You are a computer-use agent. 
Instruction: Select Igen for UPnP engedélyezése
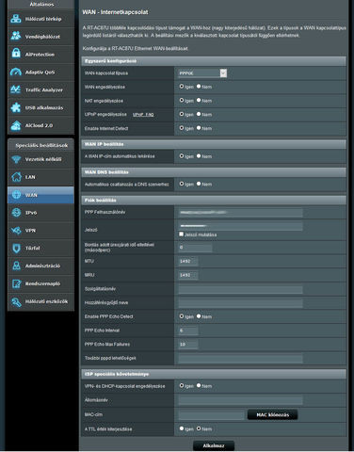182,114
